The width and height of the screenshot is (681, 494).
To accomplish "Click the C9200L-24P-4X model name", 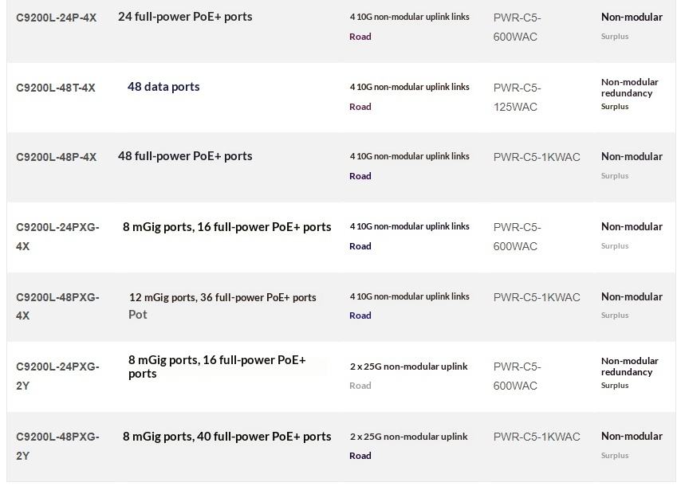I will pyautogui.click(x=57, y=18).
